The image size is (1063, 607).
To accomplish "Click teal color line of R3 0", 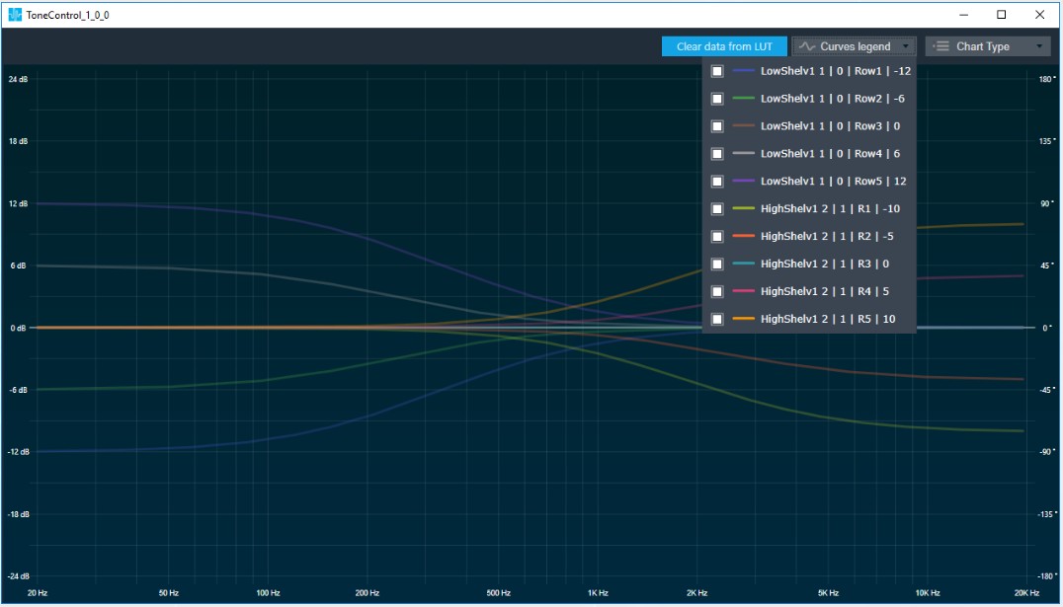I will (744, 264).
